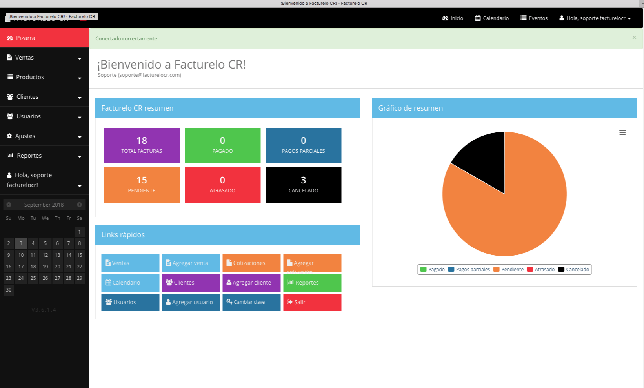
Task: Toggle Pagos parciales legend item
Action: [469, 269]
